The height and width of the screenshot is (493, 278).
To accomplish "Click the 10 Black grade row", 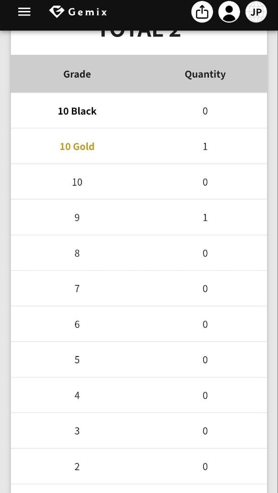I will point(77,111).
